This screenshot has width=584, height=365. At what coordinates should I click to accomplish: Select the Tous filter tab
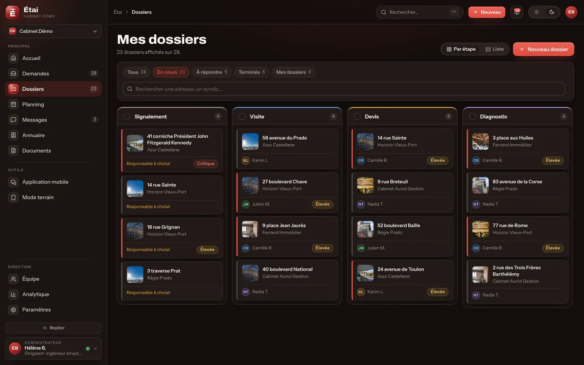pos(136,72)
